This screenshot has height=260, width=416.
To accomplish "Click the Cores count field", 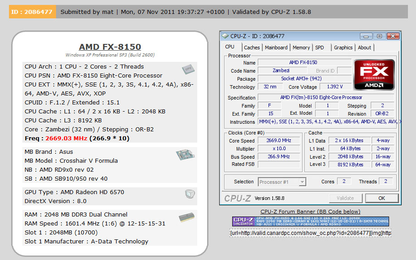I will pyautogui.click(x=344, y=181).
